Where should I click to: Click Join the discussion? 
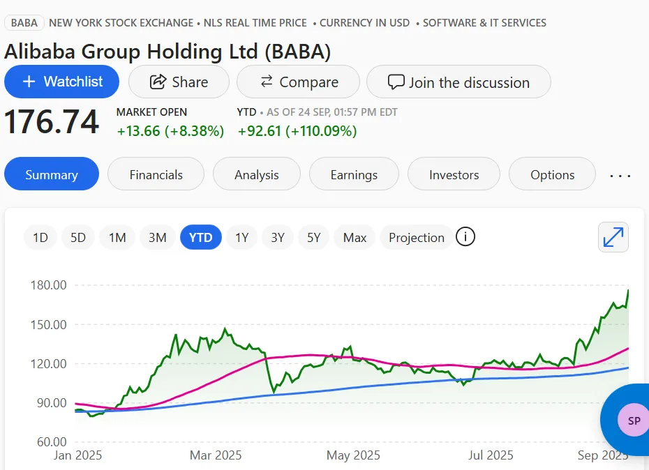pos(458,82)
